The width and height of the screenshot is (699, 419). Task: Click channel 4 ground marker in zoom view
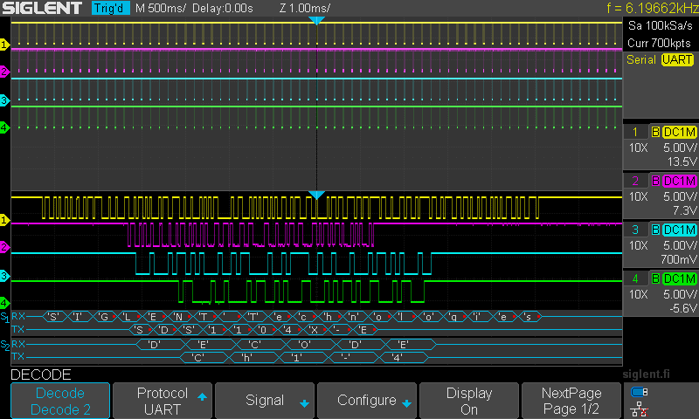point(4,303)
